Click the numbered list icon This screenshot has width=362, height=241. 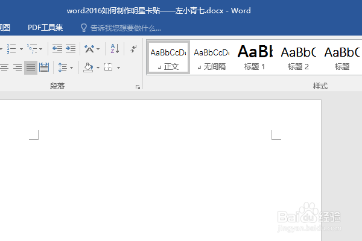point(11,49)
